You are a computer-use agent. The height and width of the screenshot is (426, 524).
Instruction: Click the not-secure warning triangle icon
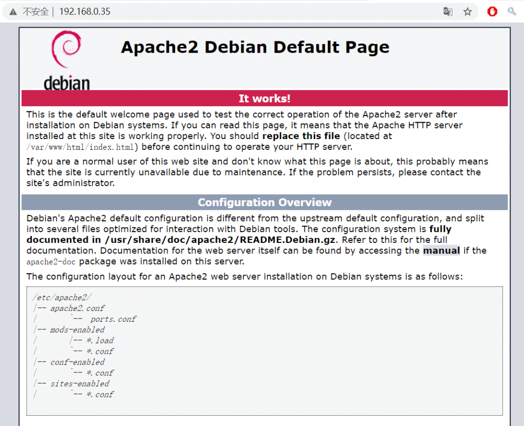pyautogui.click(x=13, y=12)
